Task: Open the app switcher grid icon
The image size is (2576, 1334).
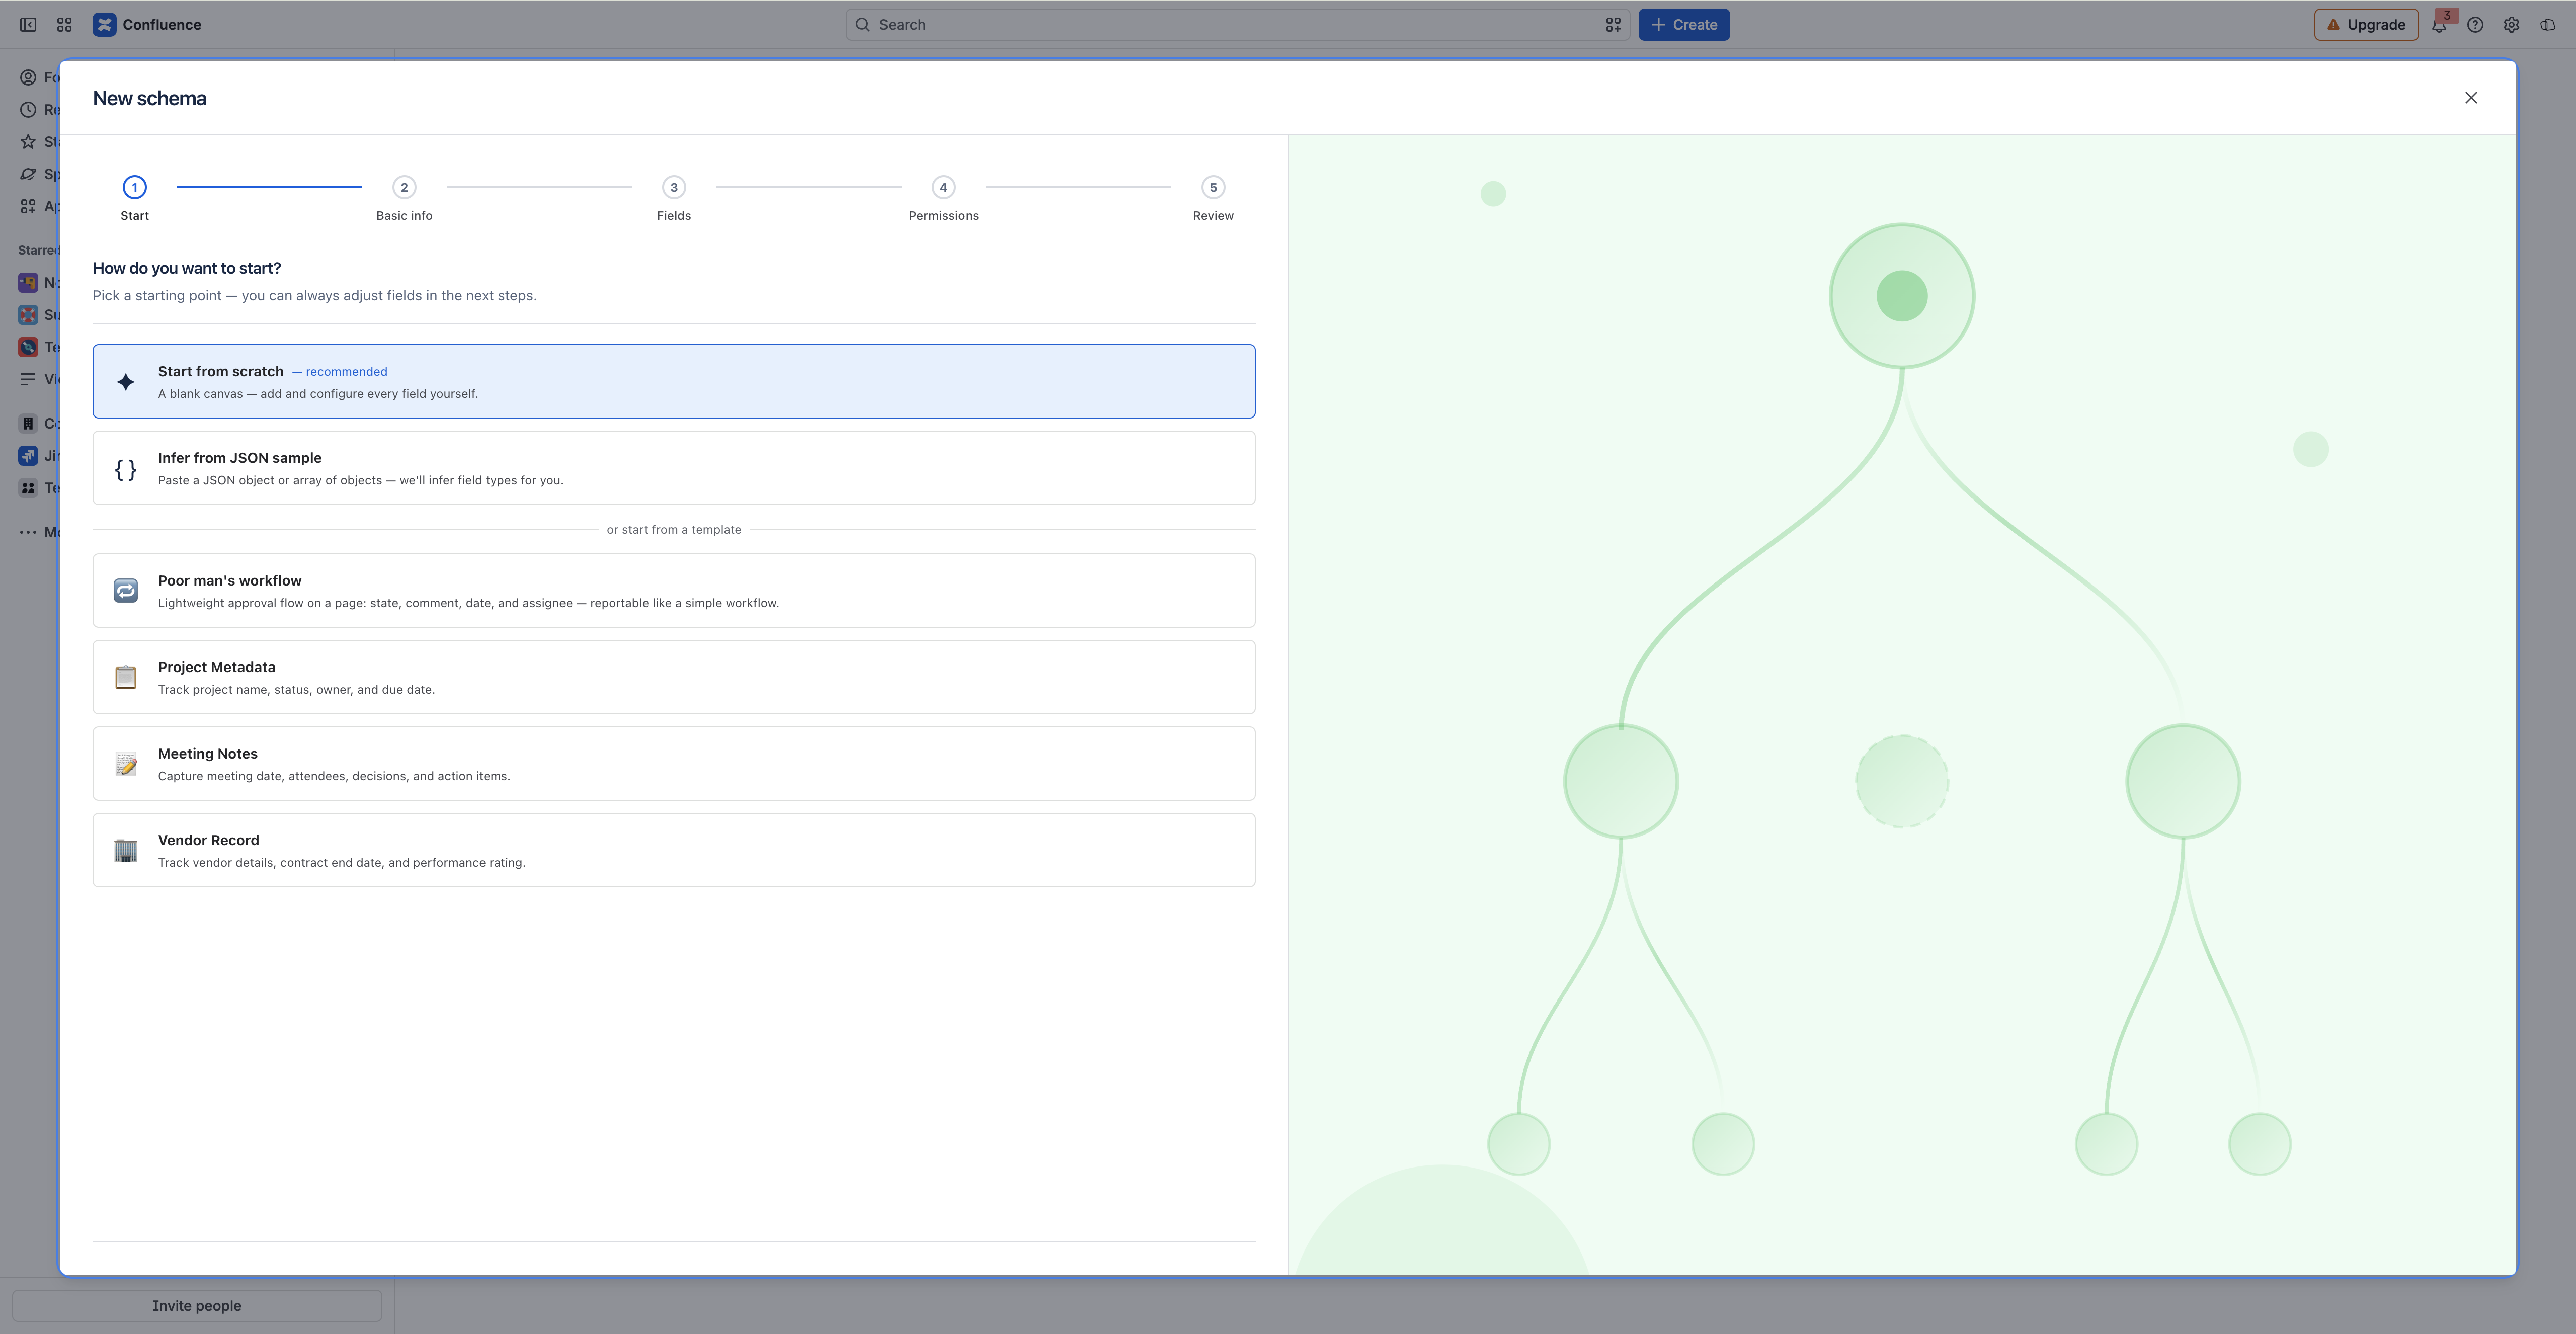Action: pyautogui.click(x=64, y=25)
